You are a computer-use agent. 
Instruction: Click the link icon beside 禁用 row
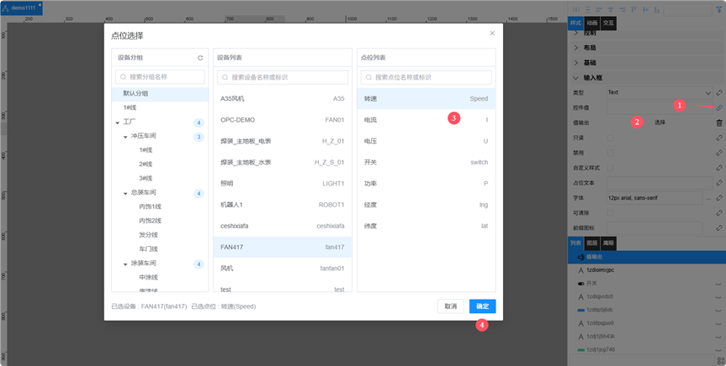pyautogui.click(x=719, y=153)
